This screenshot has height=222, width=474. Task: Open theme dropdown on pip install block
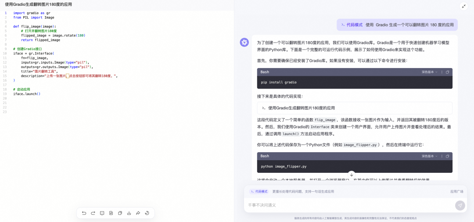[x=430, y=72]
